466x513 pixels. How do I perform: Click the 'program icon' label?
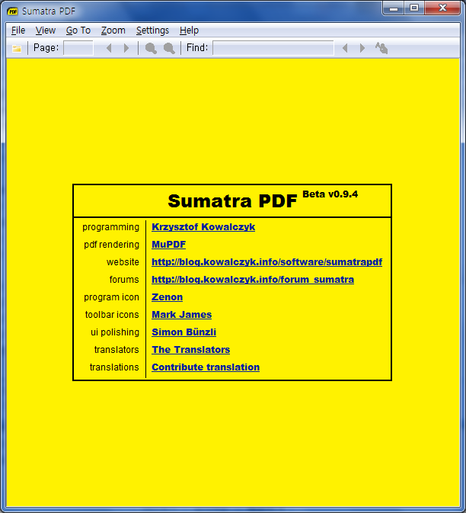(x=111, y=297)
